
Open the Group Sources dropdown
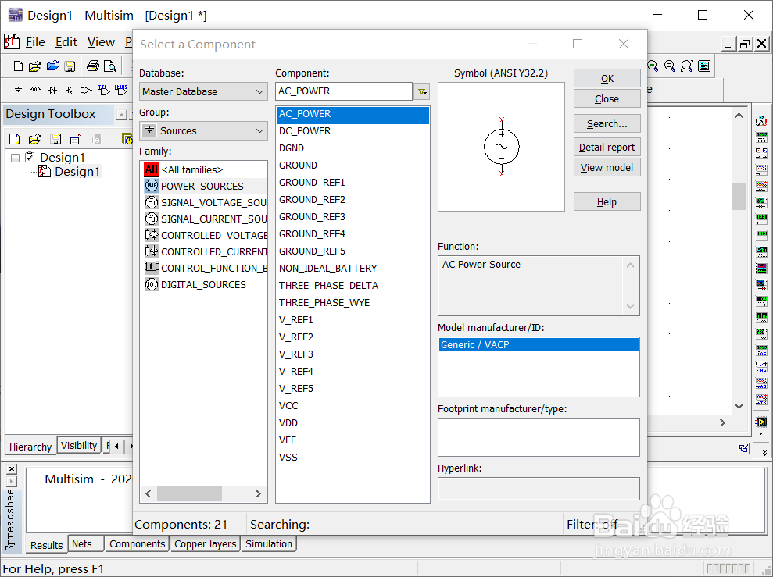[x=203, y=130]
